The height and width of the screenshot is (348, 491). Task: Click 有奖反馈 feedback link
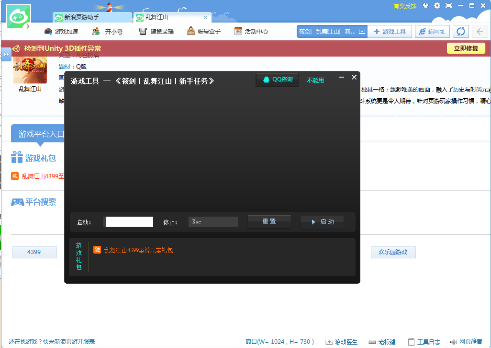[x=405, y=6]
